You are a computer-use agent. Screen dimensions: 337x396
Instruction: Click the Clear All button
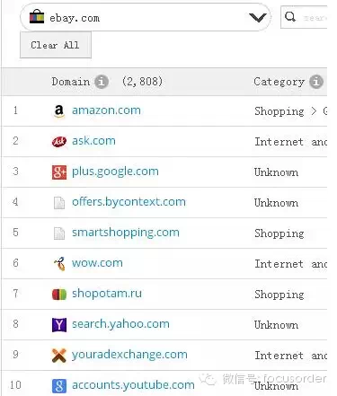[56, 45]
